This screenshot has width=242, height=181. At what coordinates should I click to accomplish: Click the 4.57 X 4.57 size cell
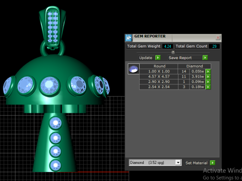159,76
